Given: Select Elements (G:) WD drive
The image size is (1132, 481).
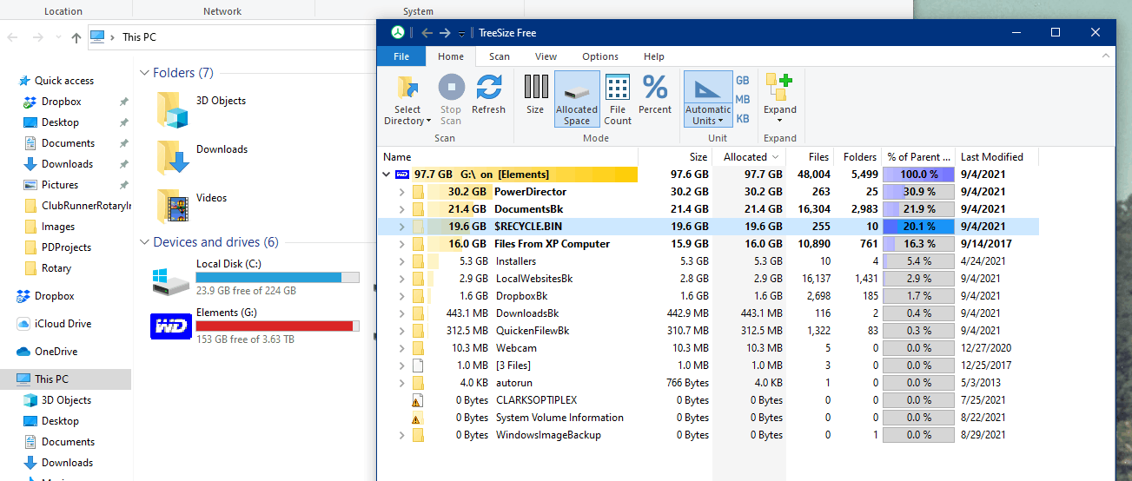Looking at the screenshot, I should click(255, 326).
